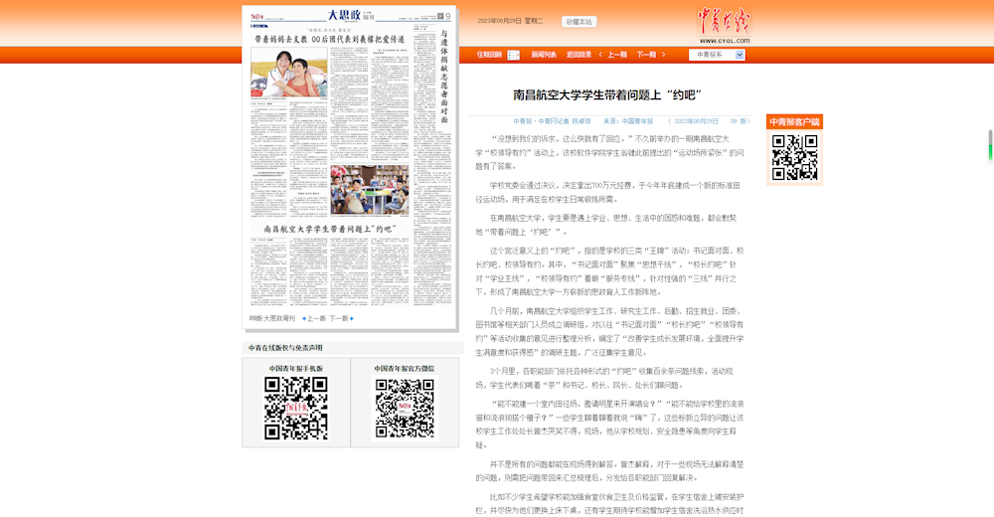Click the 中国青年报官方微信 QR code
The height and width of the screenshot is (517, 994).
405,408
